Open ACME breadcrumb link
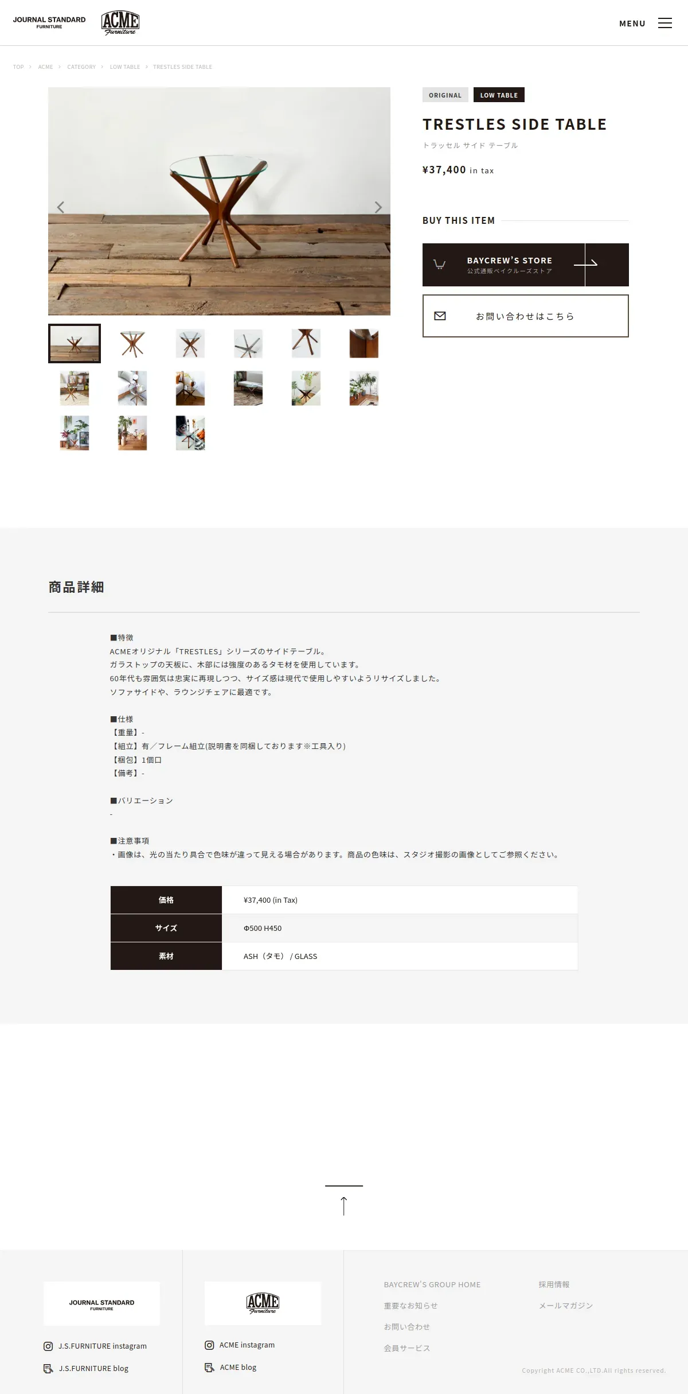 (45, 67)
